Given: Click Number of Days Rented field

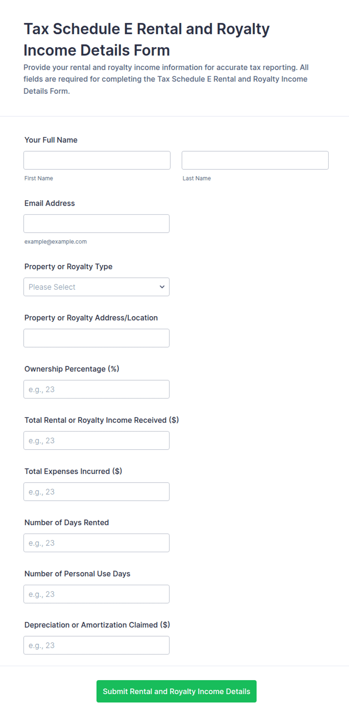Looking at the screenshot, I should (x=96, y=543).
